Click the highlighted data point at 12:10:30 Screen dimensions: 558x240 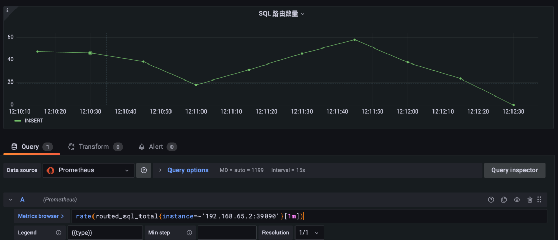pyautogui.click(x=90, y=53)
